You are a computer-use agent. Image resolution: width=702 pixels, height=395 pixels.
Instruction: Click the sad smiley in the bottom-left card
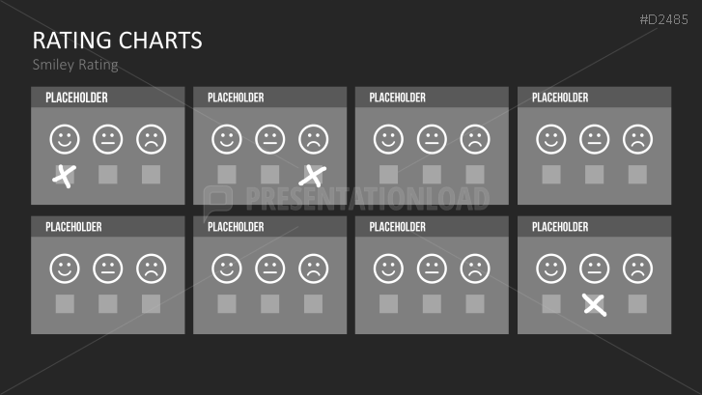(x=151, y=268)
